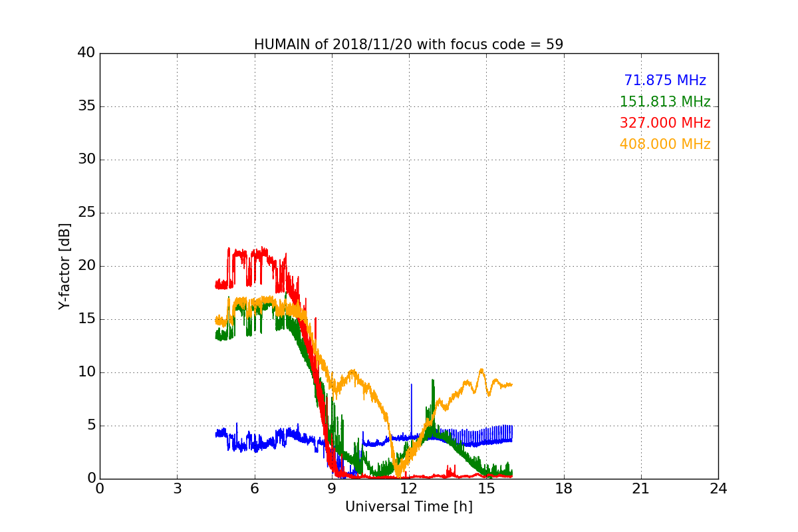798x532 pixels.
Task: Click the y-axis tick label 35
Action: tap(86, 106)
